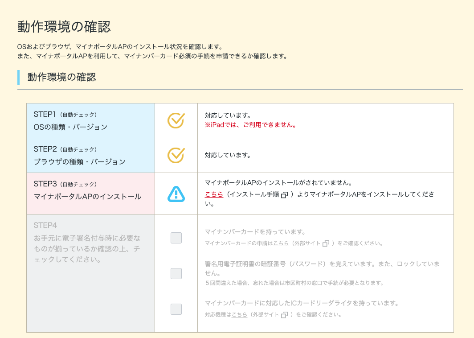
Task: Click 対応しています text in STEP2 row
Action: click(x=228, y=155)
